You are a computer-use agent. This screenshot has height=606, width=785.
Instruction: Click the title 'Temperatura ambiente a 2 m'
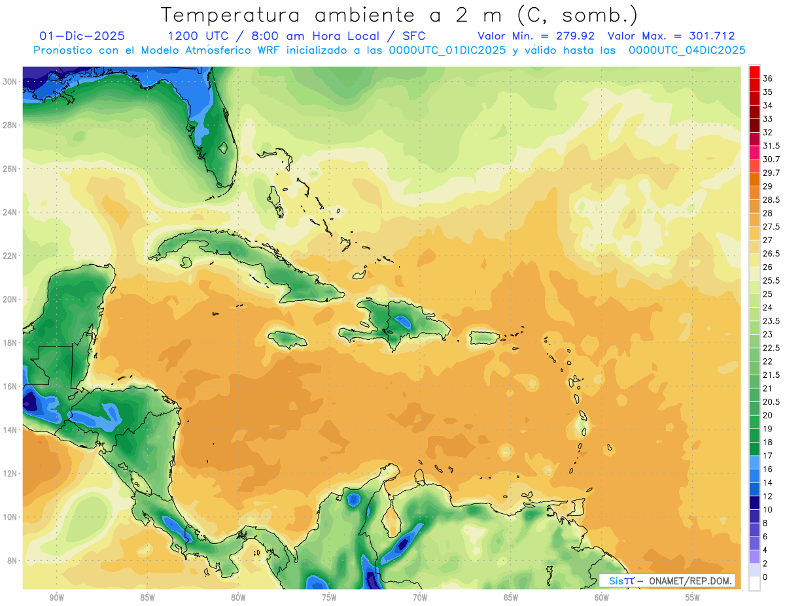335,14
